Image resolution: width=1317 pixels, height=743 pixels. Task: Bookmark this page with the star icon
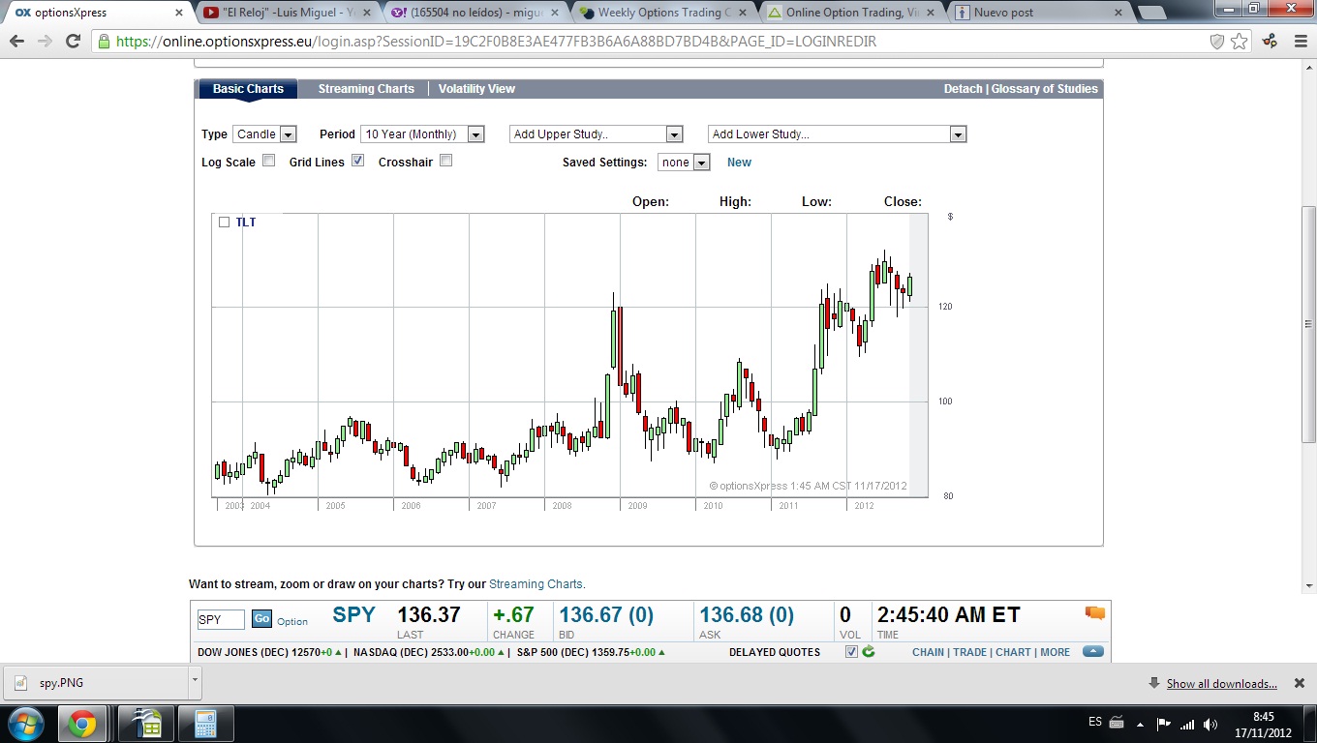(x=1240, y=42)
